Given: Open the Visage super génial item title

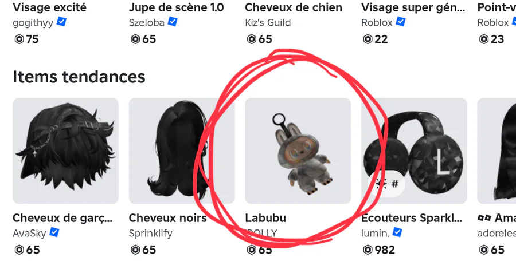Looking at the screenshot, I should click(x=413, y=7).
